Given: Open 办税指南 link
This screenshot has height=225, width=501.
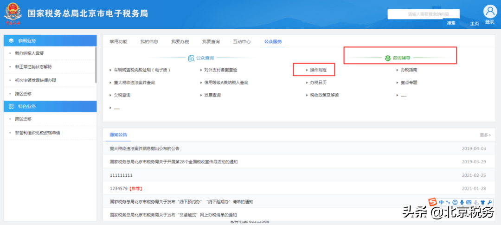Looking at the screenshot, I should point(409,70).
